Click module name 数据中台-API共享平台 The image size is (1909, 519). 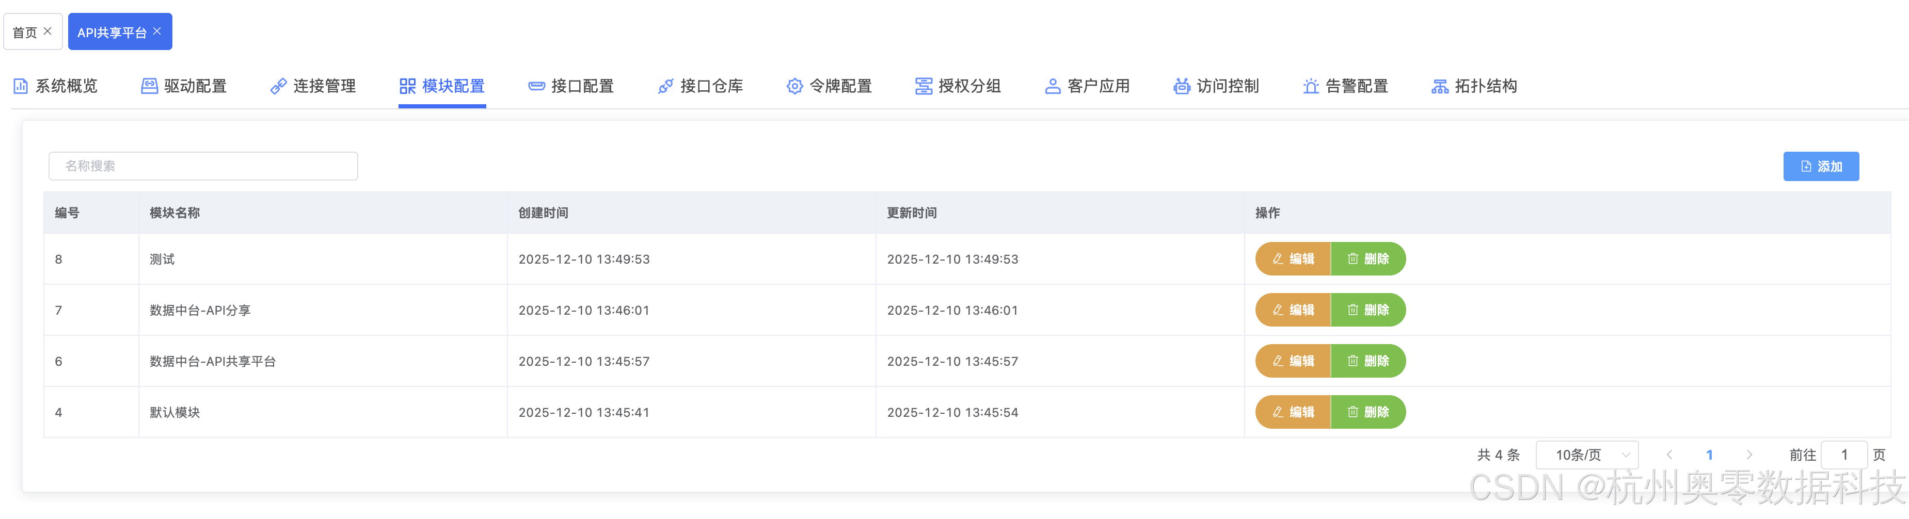(x=213, y=361)
